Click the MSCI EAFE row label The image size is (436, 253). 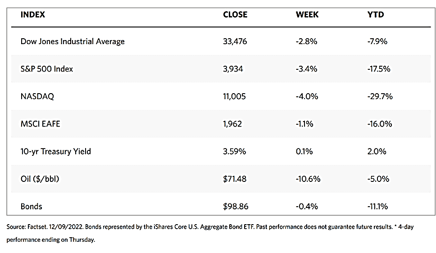40,124
